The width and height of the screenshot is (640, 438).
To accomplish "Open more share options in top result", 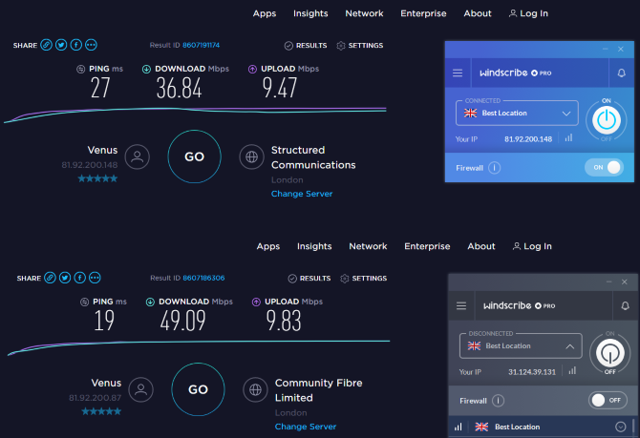I will coord(91,45).
